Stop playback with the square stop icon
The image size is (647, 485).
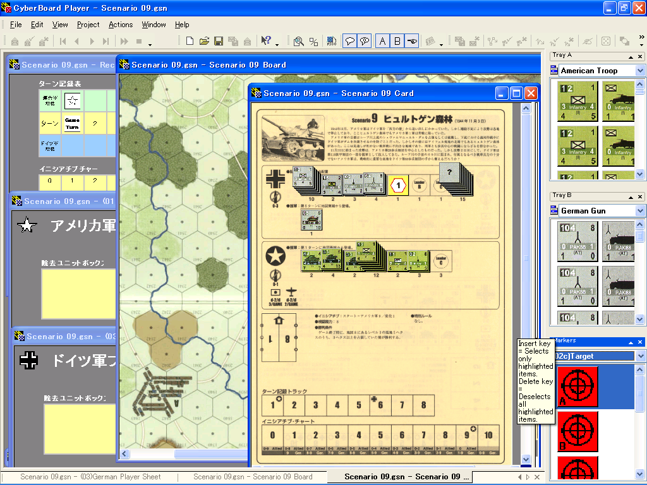click(139, 41)
